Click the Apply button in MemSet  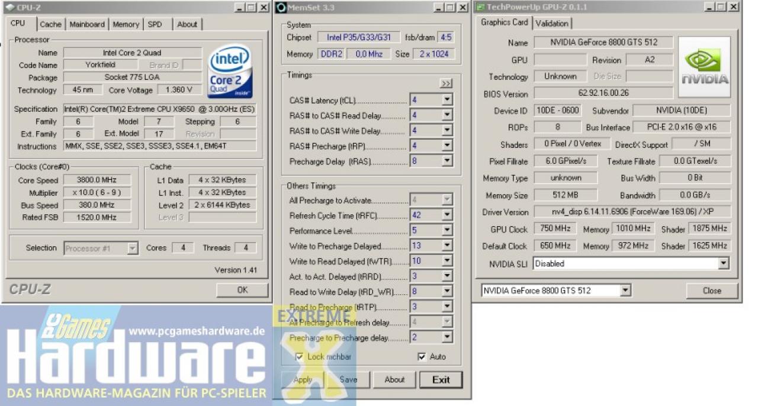(303, 380)
